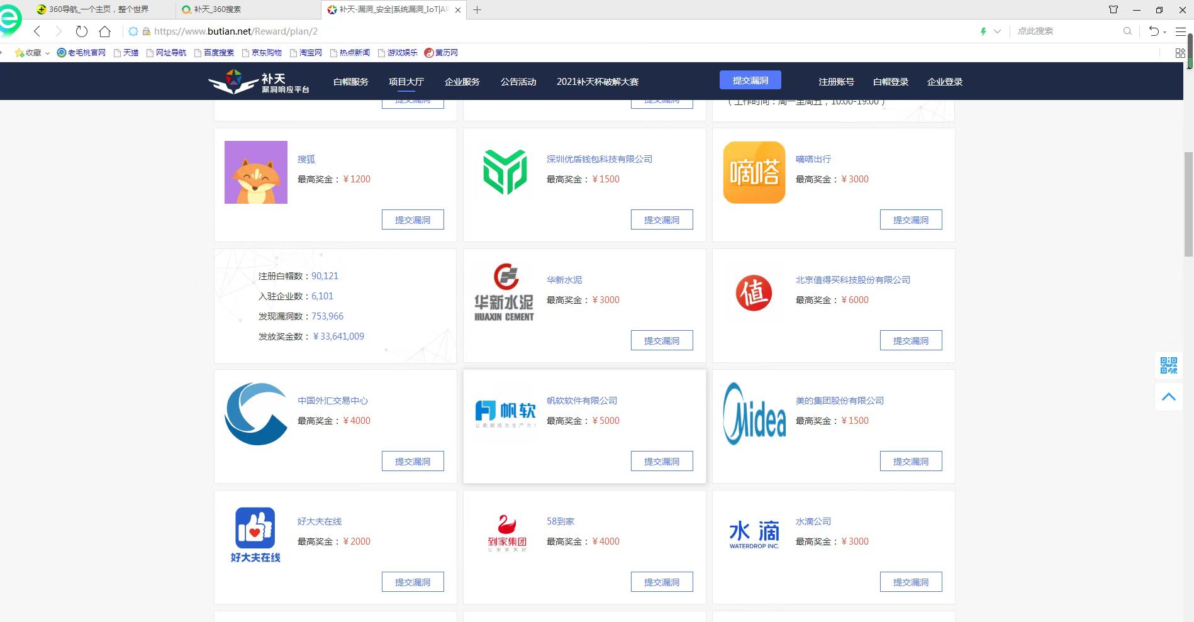Submit vulnerability for 好大夫在线
This screenshot has height=622, width=1194.
(413, 582)
